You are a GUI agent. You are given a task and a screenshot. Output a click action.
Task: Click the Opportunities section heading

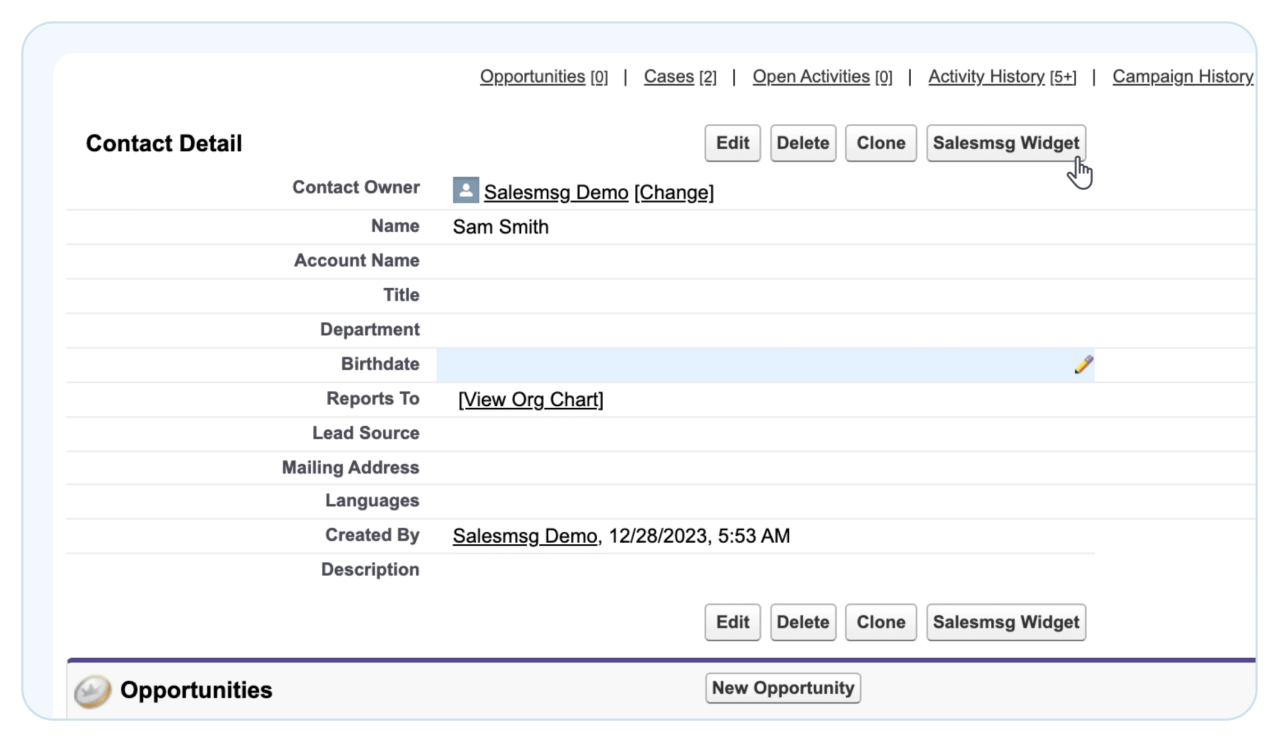(x=196, y=690)
